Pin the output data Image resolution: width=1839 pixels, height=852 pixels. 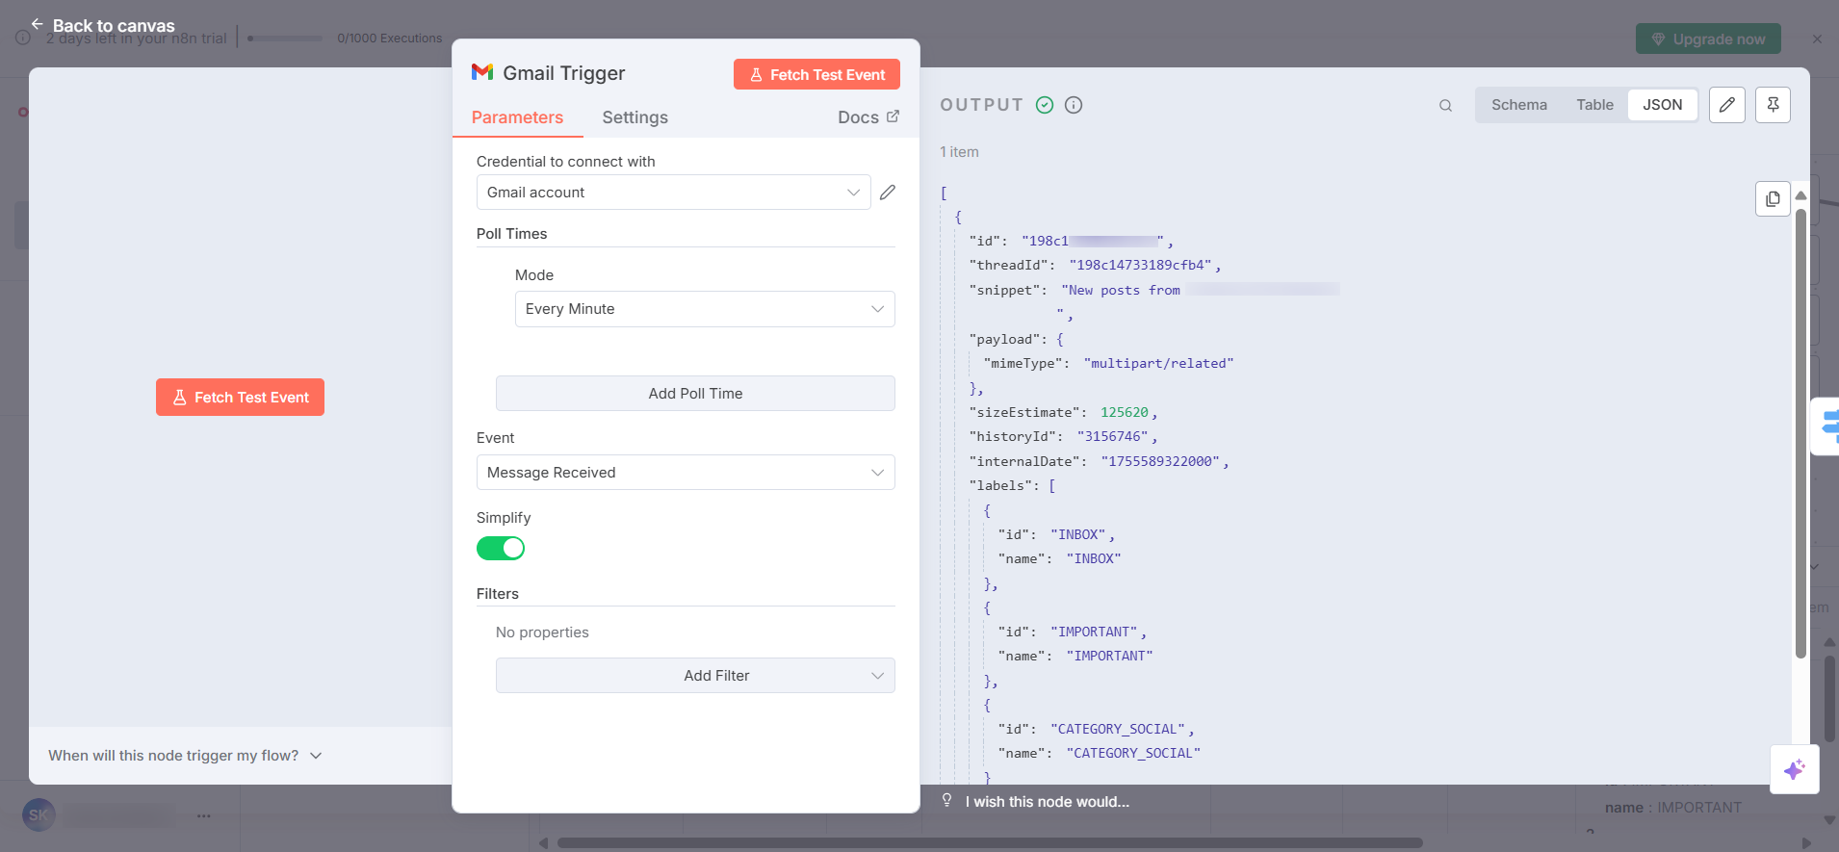click(x=1773, y=105)
